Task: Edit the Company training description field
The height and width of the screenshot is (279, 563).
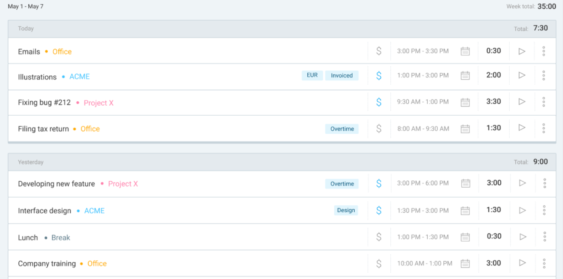Action: point(47,263)
